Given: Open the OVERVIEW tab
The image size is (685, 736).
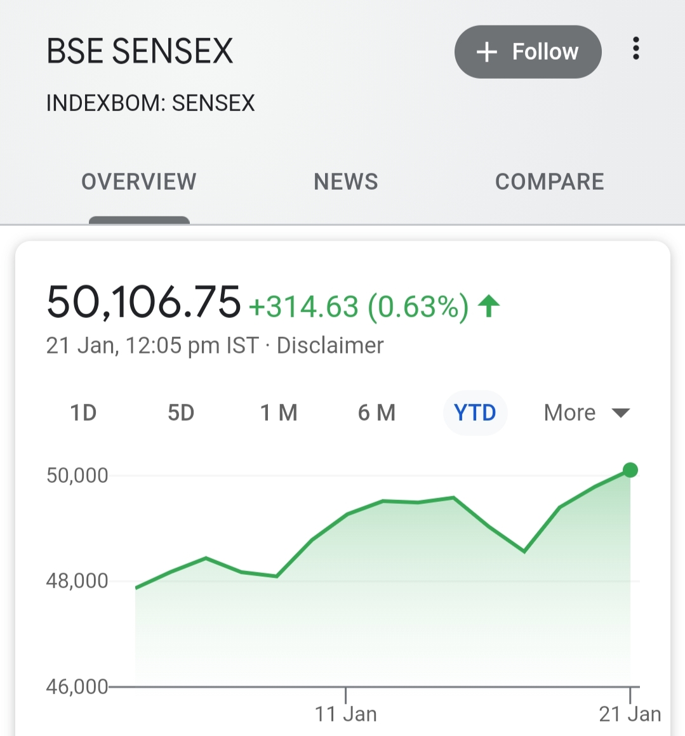Looking at the screenshot, I should tap(139, 181).
